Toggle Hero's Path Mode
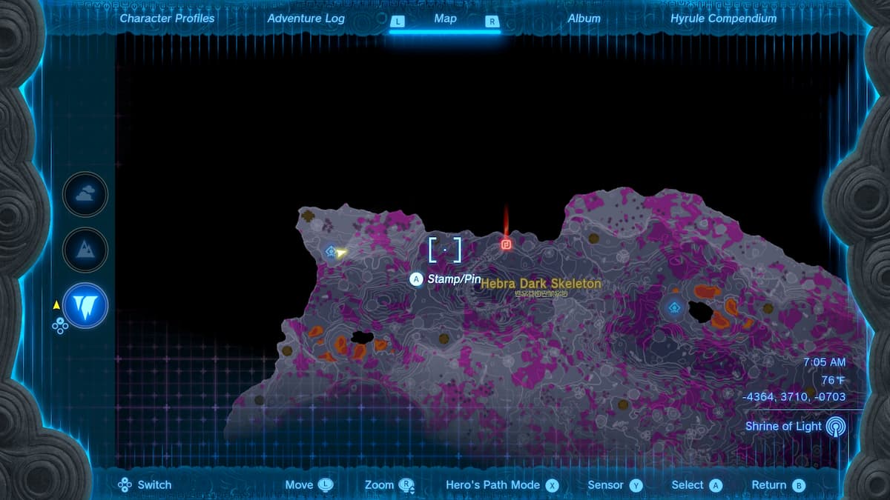 tap(501, 485)
